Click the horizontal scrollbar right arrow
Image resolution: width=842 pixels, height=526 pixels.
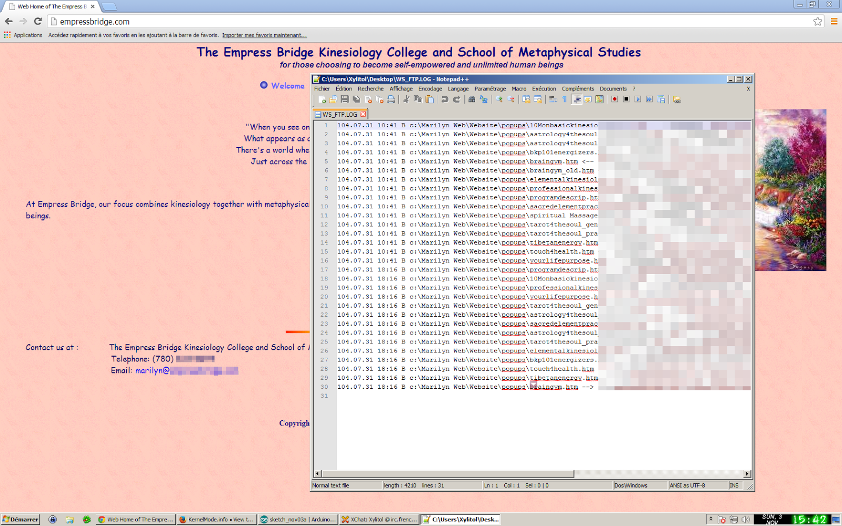click(x=747, y=473)
